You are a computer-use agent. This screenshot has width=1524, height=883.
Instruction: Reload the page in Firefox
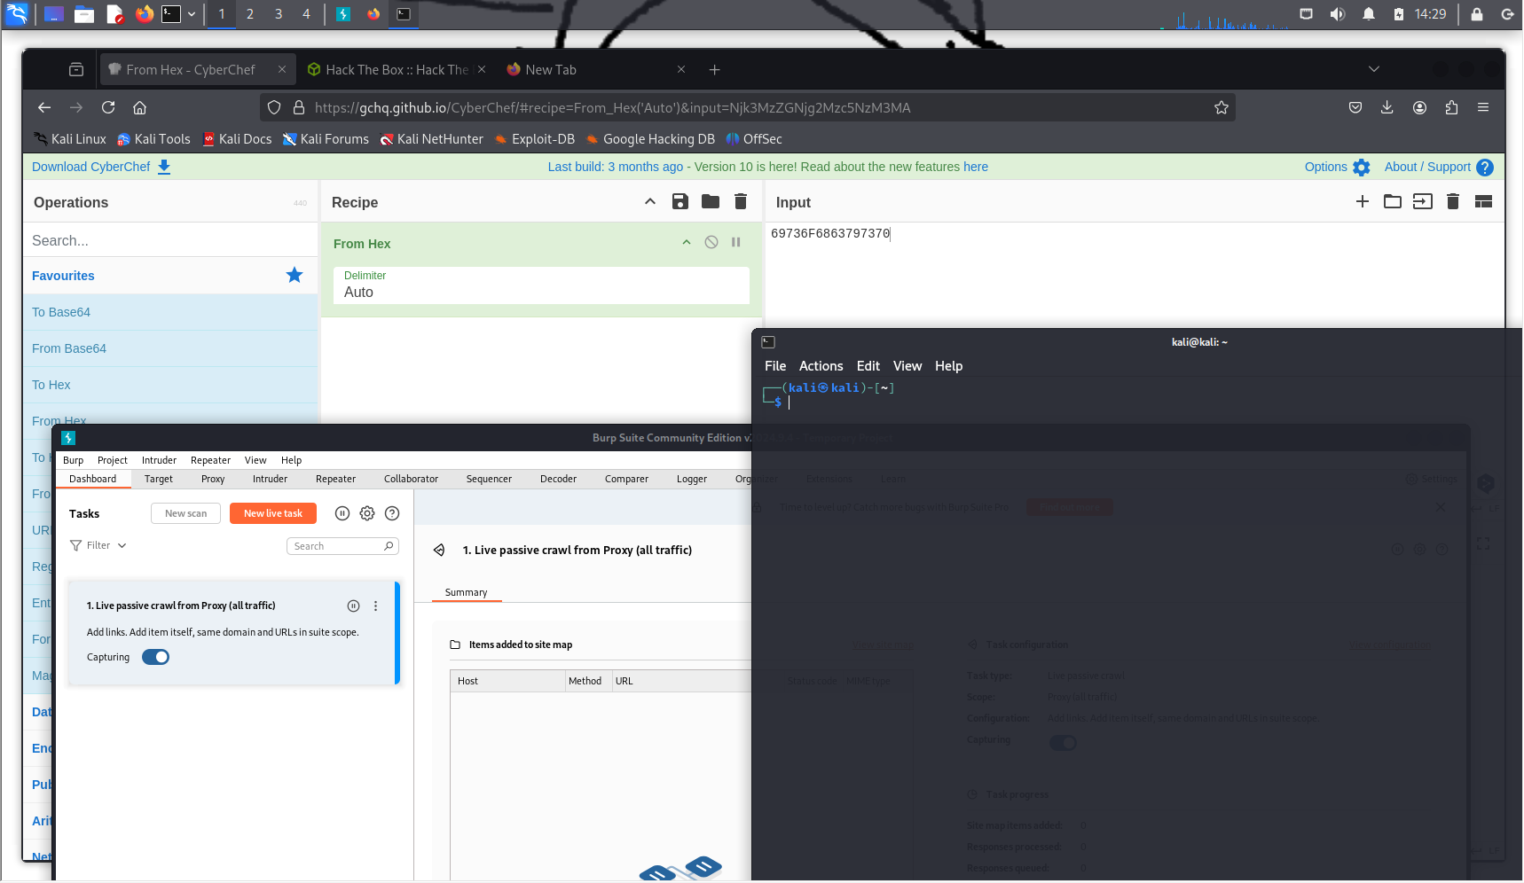click(108, 107)
